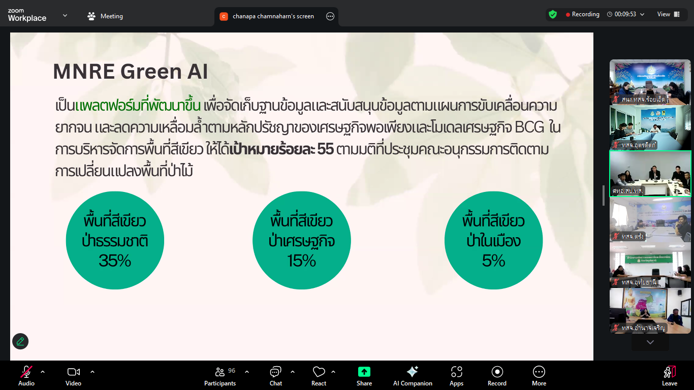Expand the video options arrow
This screenshot has width=694, height=390.
[x=92, y=372]
